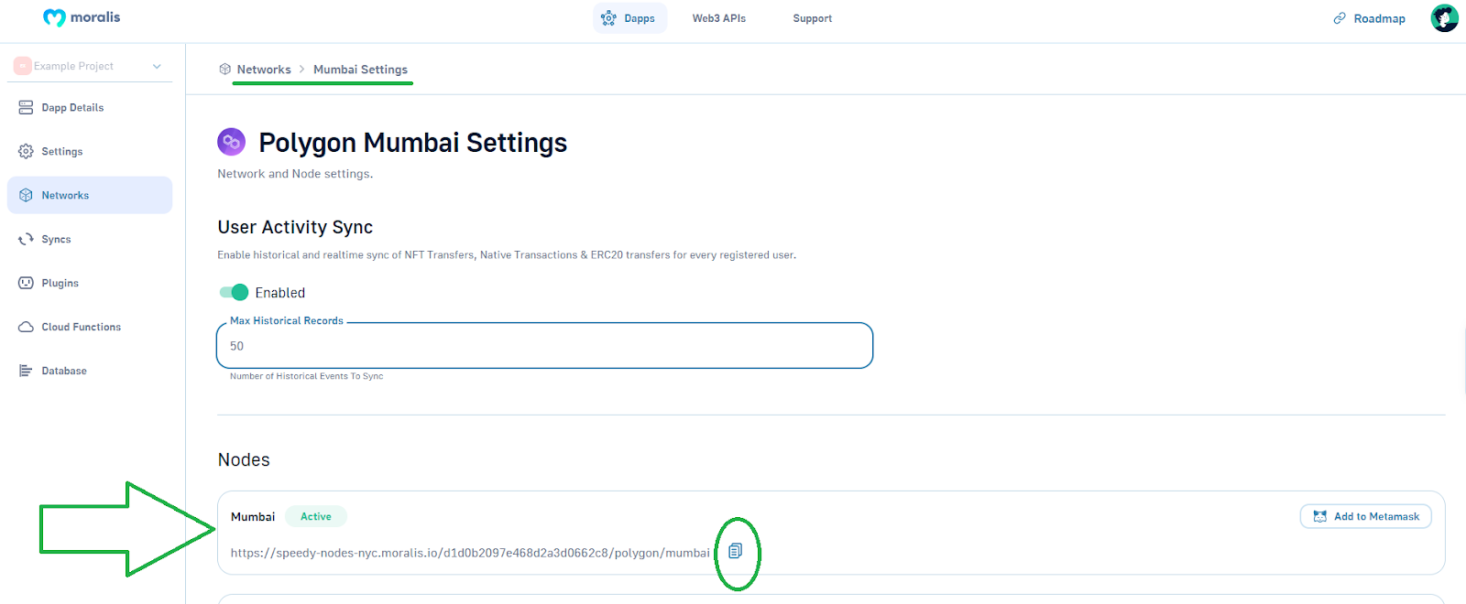1466x604 pixels.
Task: Click the Mumbai Settings breadcrumb
Action: 360,70
